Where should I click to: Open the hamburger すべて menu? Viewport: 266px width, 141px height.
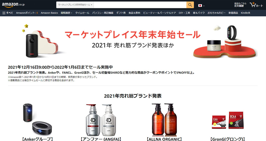coord(8,13)
